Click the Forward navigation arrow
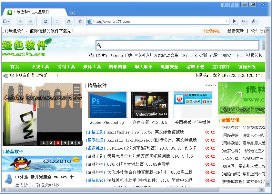The image size is (272, 194). pyautogui.click(x=30, y=21)
